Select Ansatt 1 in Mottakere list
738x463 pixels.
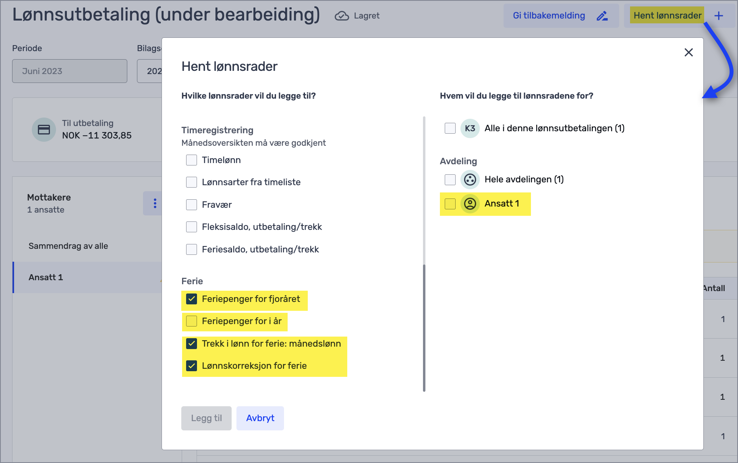tap(46, 277)
